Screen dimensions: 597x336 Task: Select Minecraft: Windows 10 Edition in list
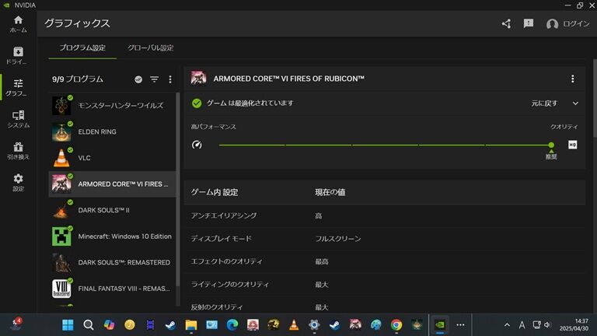[112, 236]
